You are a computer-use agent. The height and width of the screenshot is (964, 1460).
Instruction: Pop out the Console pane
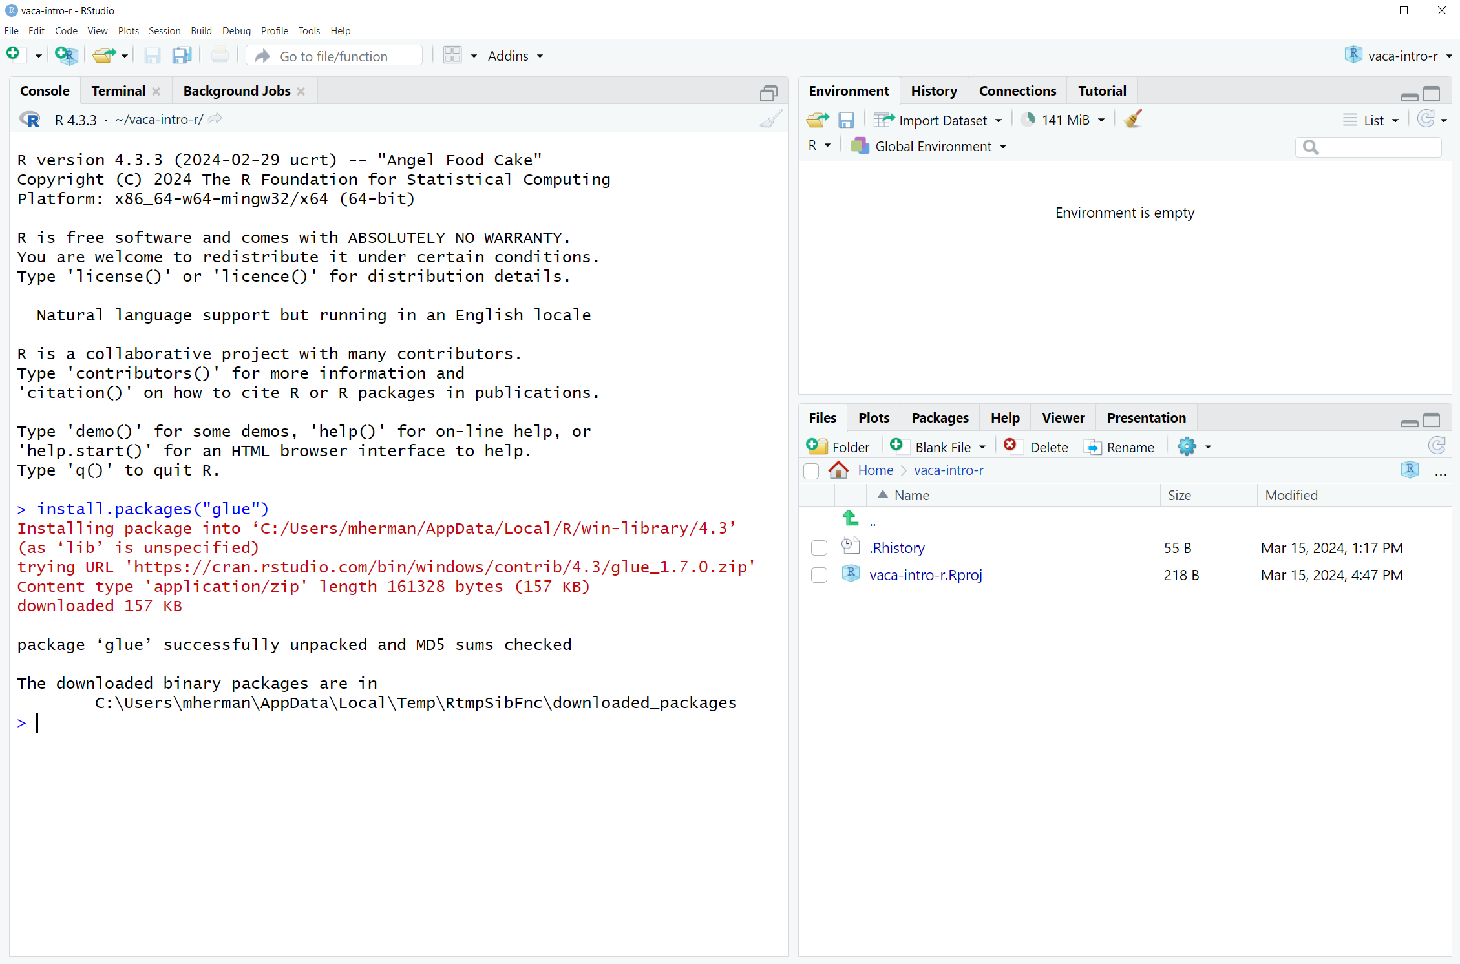(768, 92)
